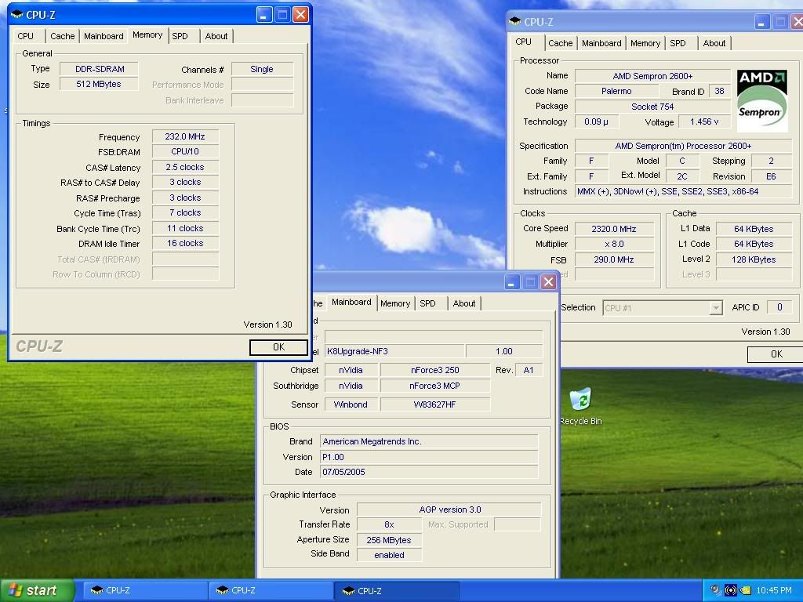
Task: Open CPU tab in Memory window
Action: [x=26, y=36]
